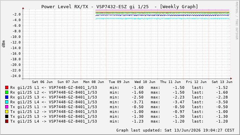Click the Rx L4 min value -3.71

pyautogui.click(x=138, y=102)
